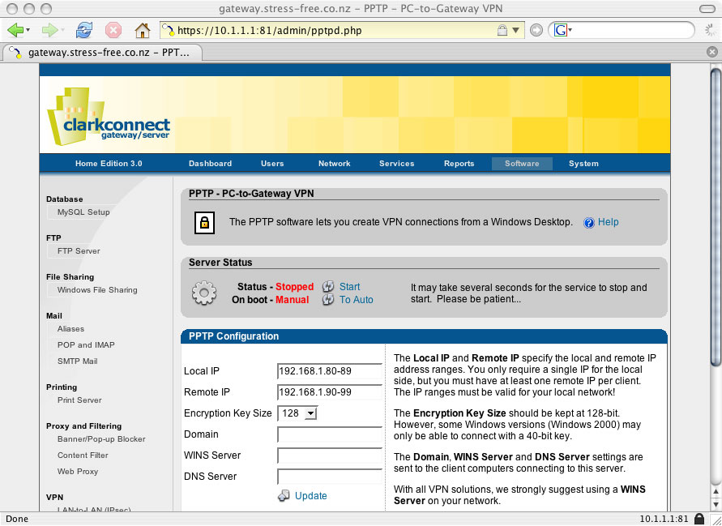
Task: Open the Software menu
Action: [x=522, y=164]
